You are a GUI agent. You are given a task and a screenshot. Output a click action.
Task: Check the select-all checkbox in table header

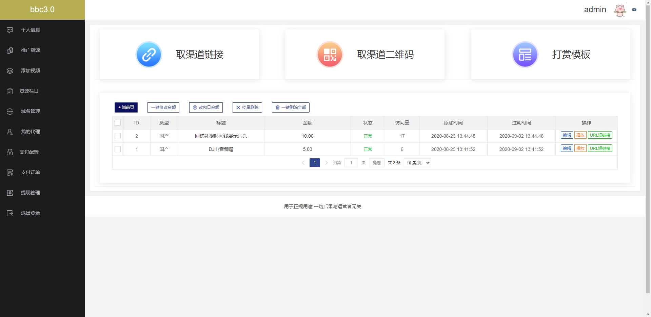coord(118,123)
